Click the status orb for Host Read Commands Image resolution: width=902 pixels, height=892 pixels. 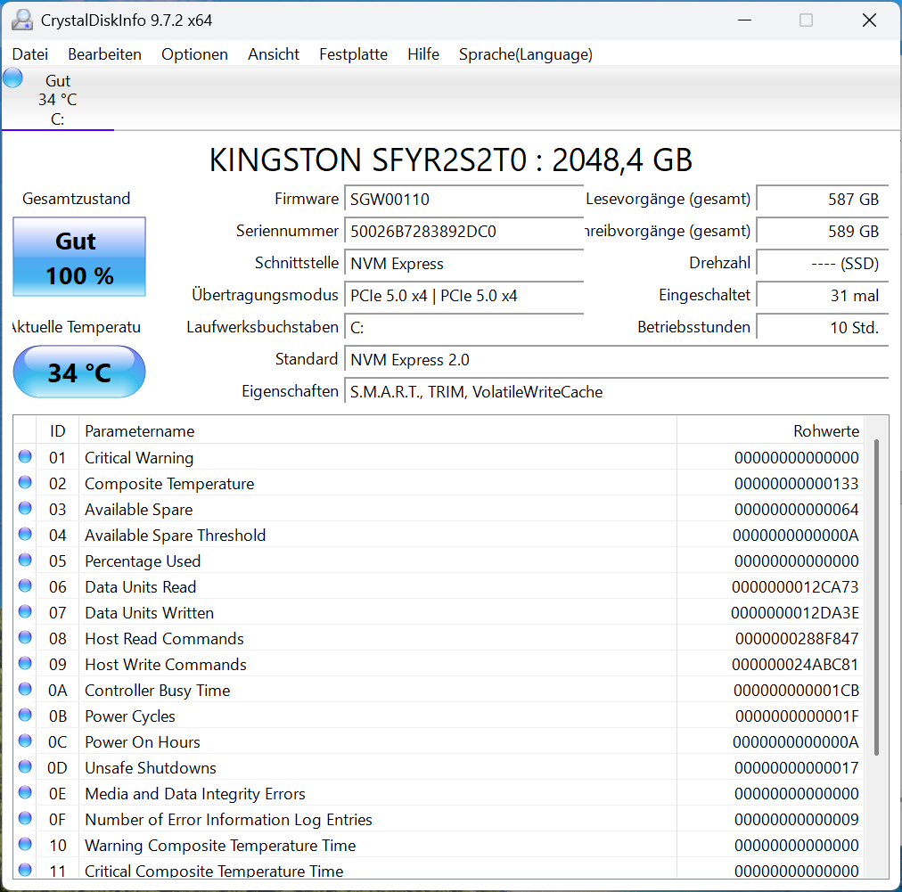coord(25,638)
